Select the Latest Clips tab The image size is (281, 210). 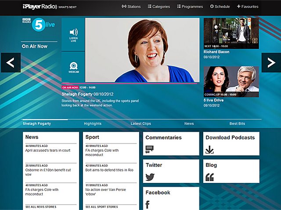[x=141, y=123]
